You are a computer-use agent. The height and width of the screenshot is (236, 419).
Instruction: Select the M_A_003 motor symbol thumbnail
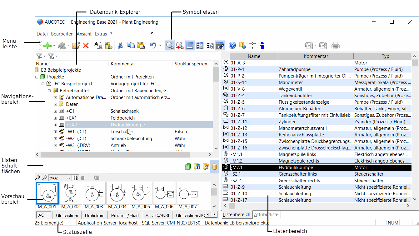94,193
